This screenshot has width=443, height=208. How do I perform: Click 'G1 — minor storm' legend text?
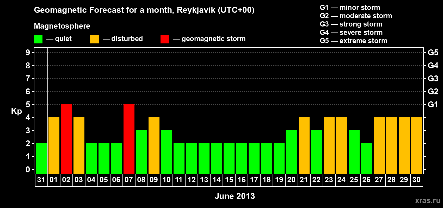(350, 8)
